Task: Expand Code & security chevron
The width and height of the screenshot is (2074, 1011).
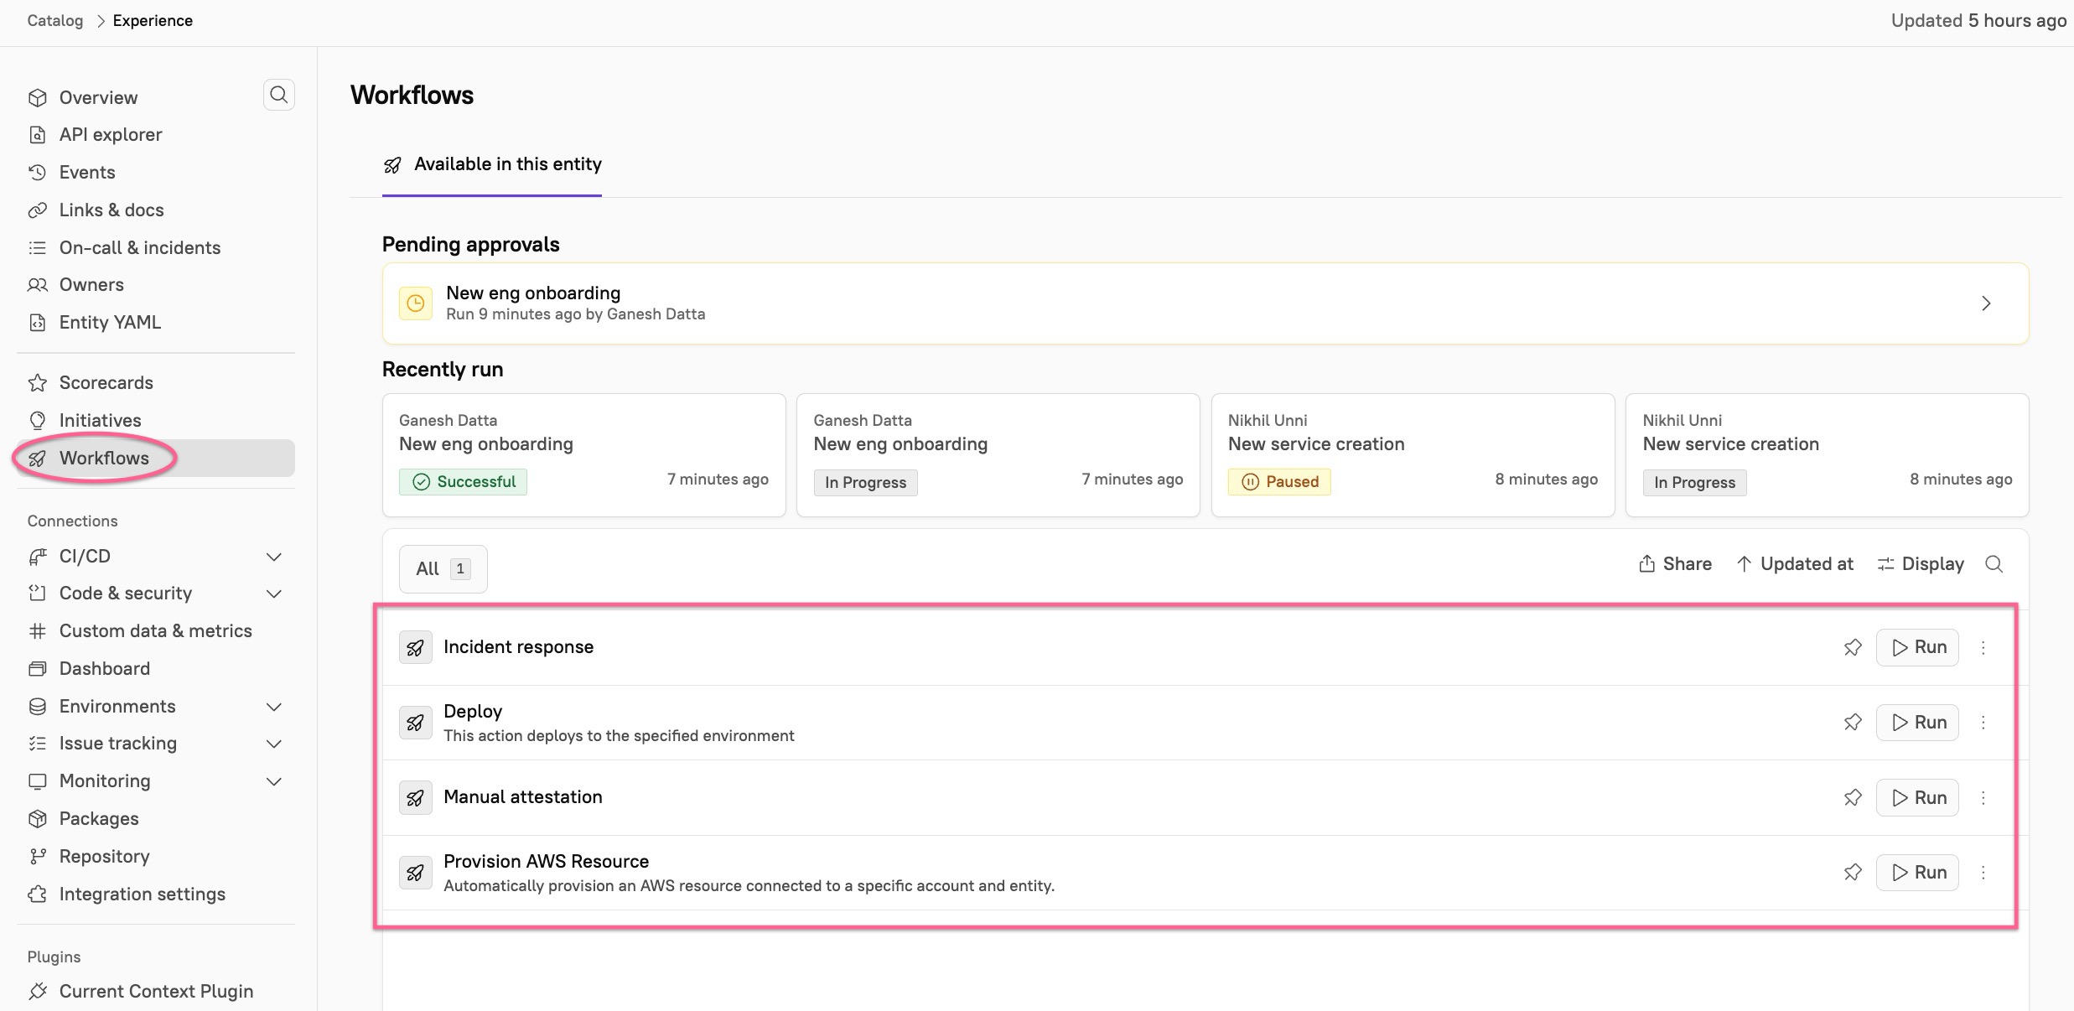Action: pos(273,594)
